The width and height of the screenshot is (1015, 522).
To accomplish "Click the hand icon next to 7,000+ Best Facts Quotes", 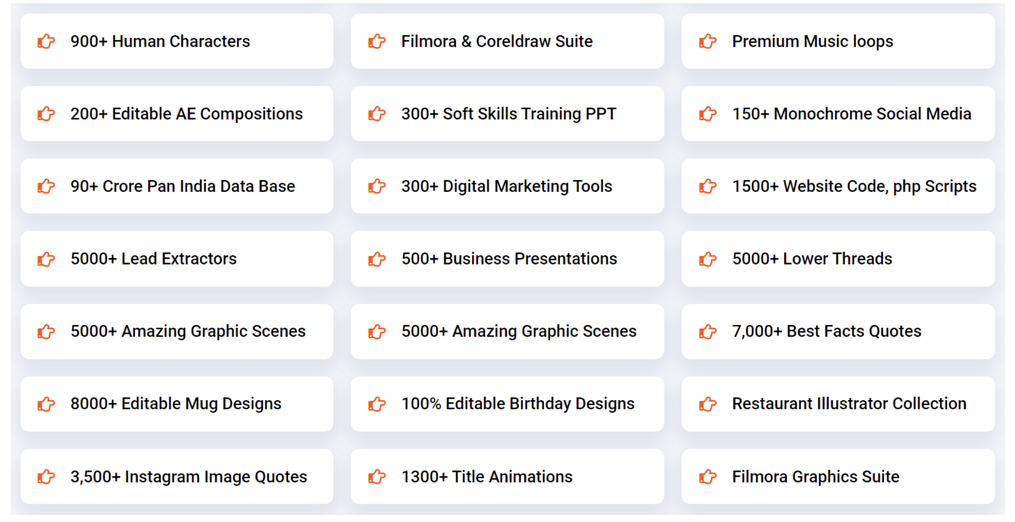I will [x=707, y=331].
